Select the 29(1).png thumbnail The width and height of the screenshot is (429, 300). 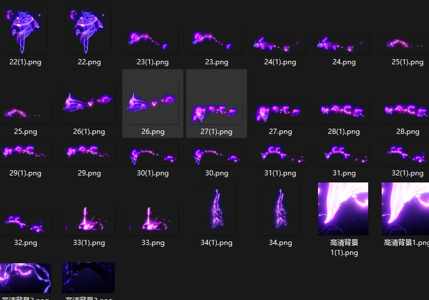(26, 154)
